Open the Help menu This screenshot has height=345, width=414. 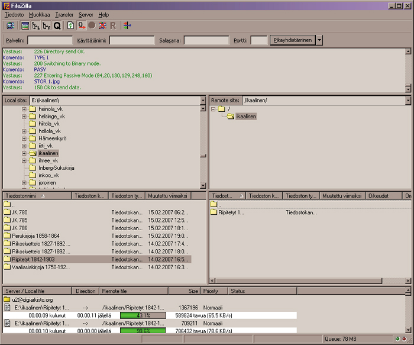coord(103,15)
